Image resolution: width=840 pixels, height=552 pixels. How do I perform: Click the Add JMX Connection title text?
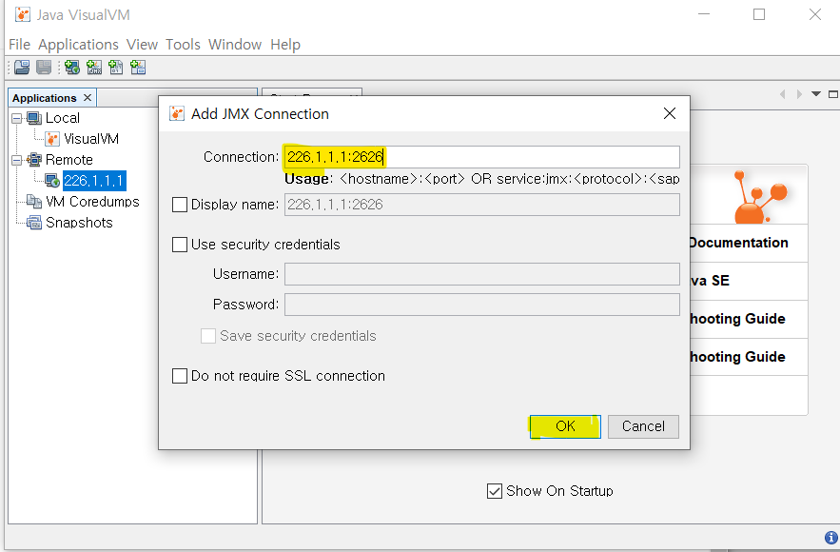(260, 113)
